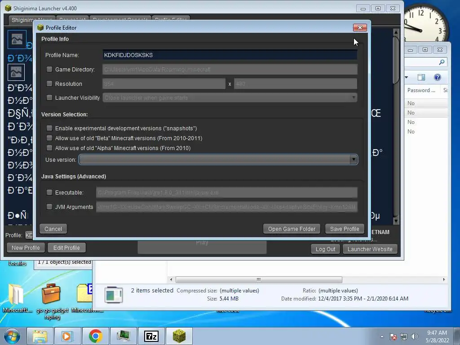Open Windows Media Player from taskbar
This screenshot has height=345, width=460.
(x=67, y=336)
